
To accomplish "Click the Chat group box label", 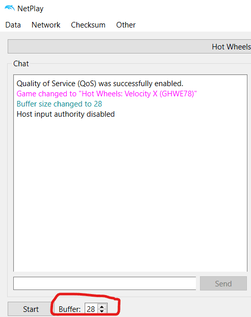I will (21, 64).
